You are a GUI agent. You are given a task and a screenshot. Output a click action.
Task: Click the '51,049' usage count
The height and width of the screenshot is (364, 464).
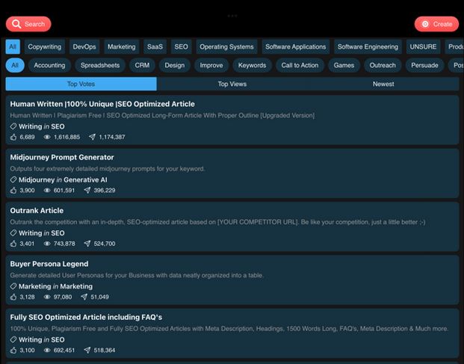point(99,297)
